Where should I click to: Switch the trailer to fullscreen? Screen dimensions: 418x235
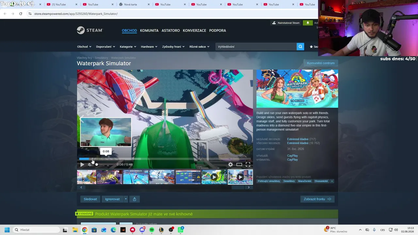(x=248, y=164)
